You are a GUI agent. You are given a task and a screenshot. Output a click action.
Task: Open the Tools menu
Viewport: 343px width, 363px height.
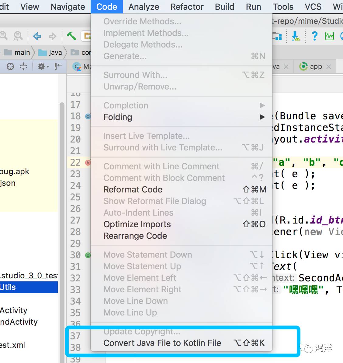click(x=283, y=7)
